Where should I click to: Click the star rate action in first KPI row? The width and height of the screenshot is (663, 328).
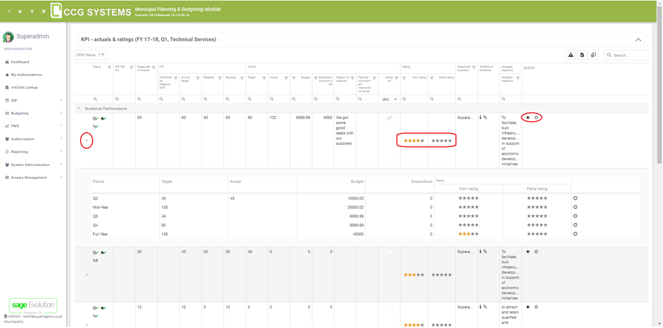(527, 117)
